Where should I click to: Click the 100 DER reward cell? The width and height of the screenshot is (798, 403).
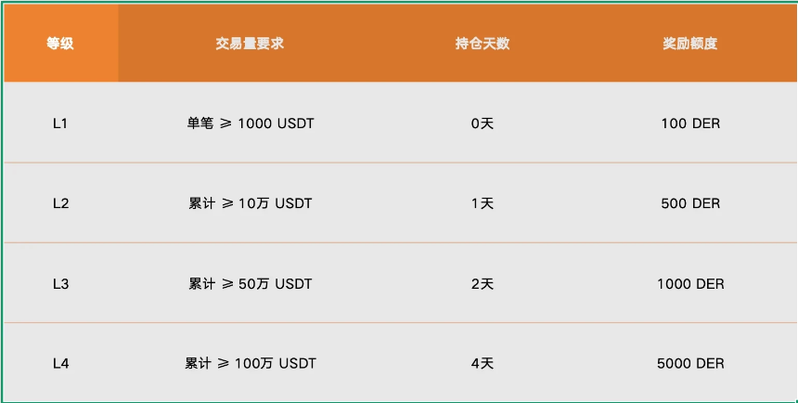[690, 123]
